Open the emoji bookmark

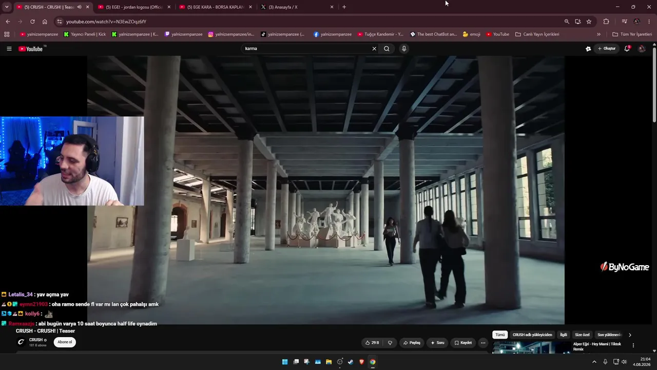472,34
